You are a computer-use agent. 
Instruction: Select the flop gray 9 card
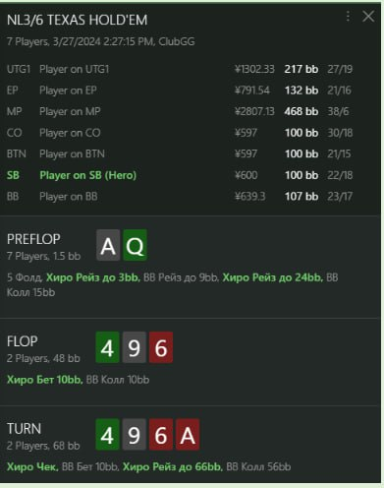coord(135,347)
